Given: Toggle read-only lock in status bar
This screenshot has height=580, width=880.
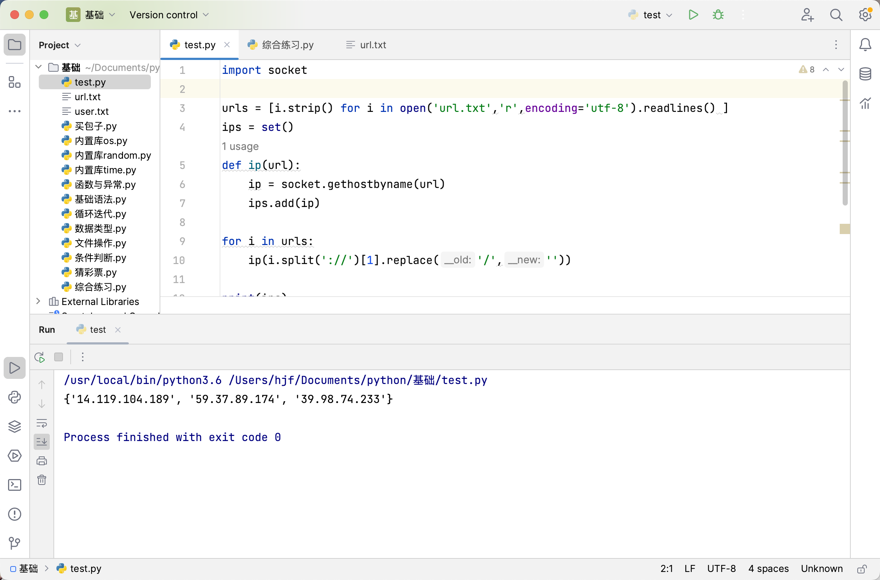Looking at the screenshot, I should [x=862, y=569].
